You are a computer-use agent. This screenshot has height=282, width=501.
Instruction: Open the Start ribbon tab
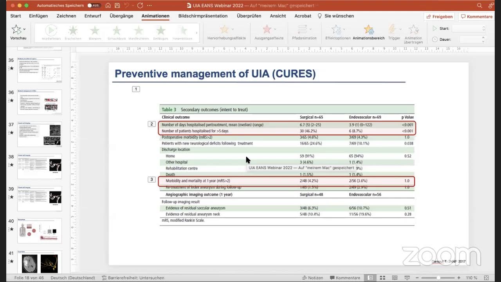16,16
